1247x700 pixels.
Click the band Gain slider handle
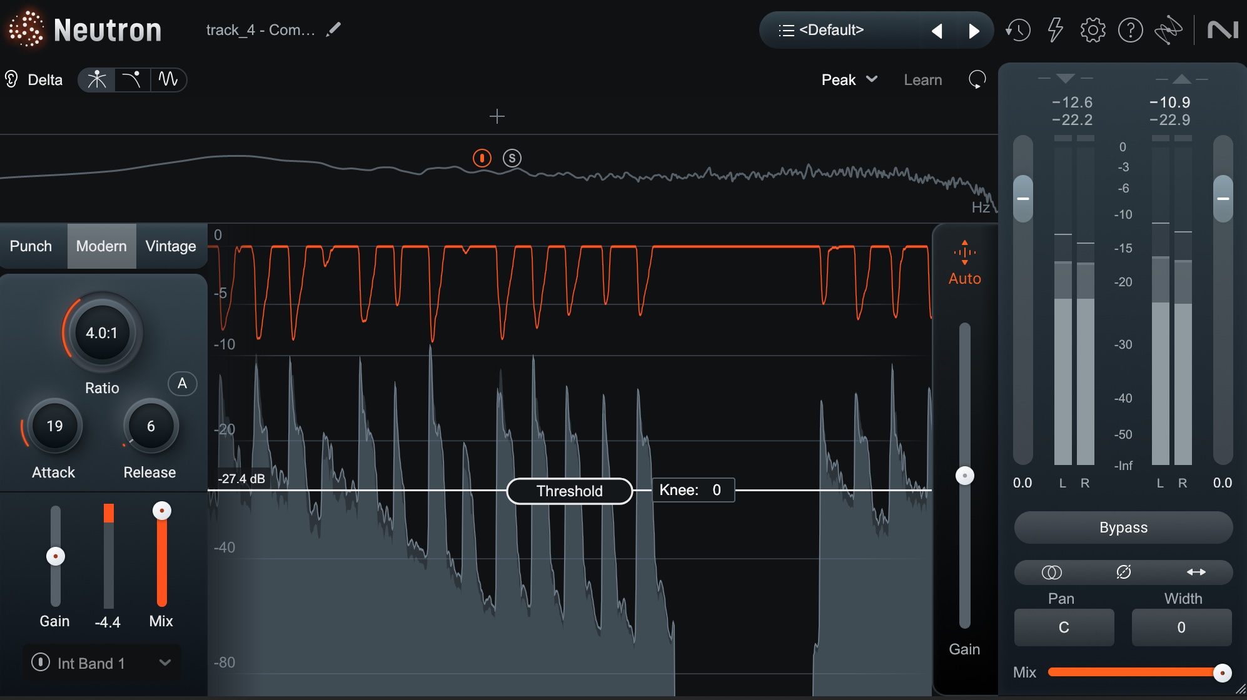56,556
